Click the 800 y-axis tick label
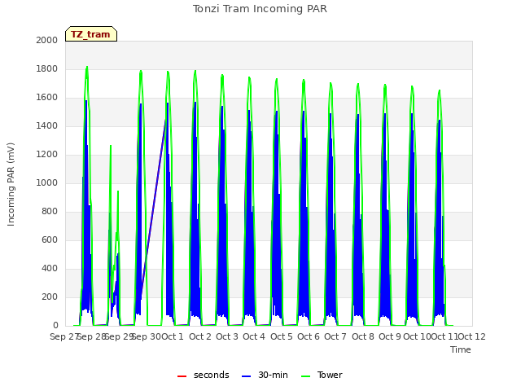Image resolution: width=521 pixels, height=391 pixels. 50,212
